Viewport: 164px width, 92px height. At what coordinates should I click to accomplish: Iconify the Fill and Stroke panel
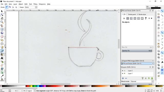(150, 11)
